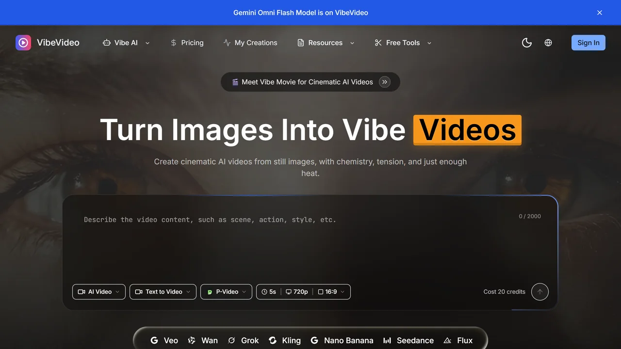Image resolution: width=621 pixels, height=349 pixels.
Task: Click the Grok model icon
Action: [231, 340]
